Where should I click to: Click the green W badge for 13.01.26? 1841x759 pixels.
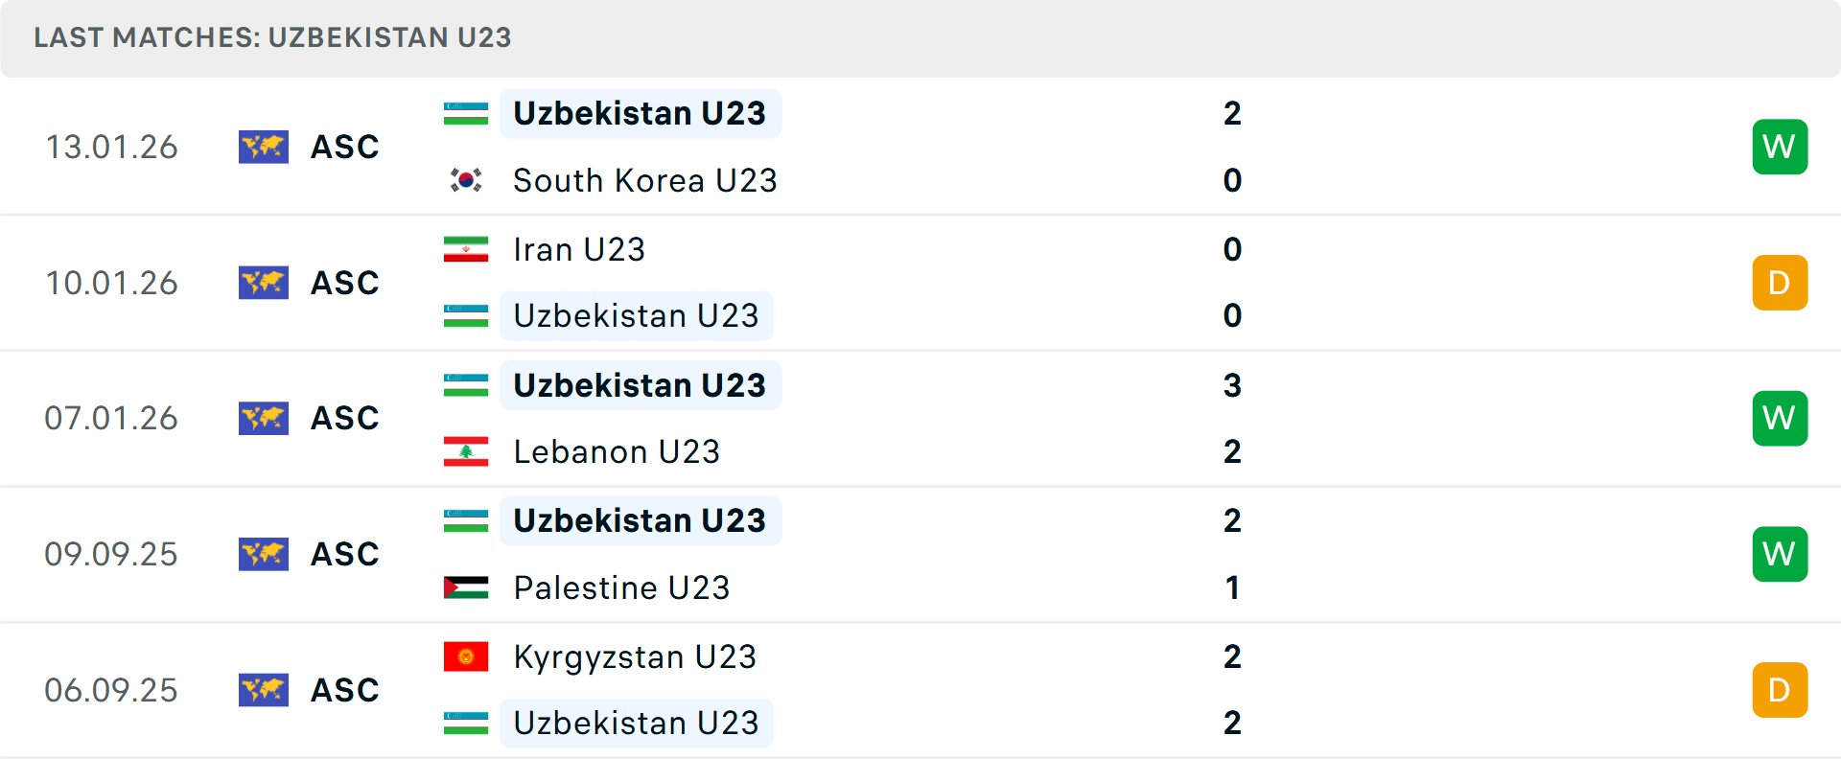tap(1780, 147)
